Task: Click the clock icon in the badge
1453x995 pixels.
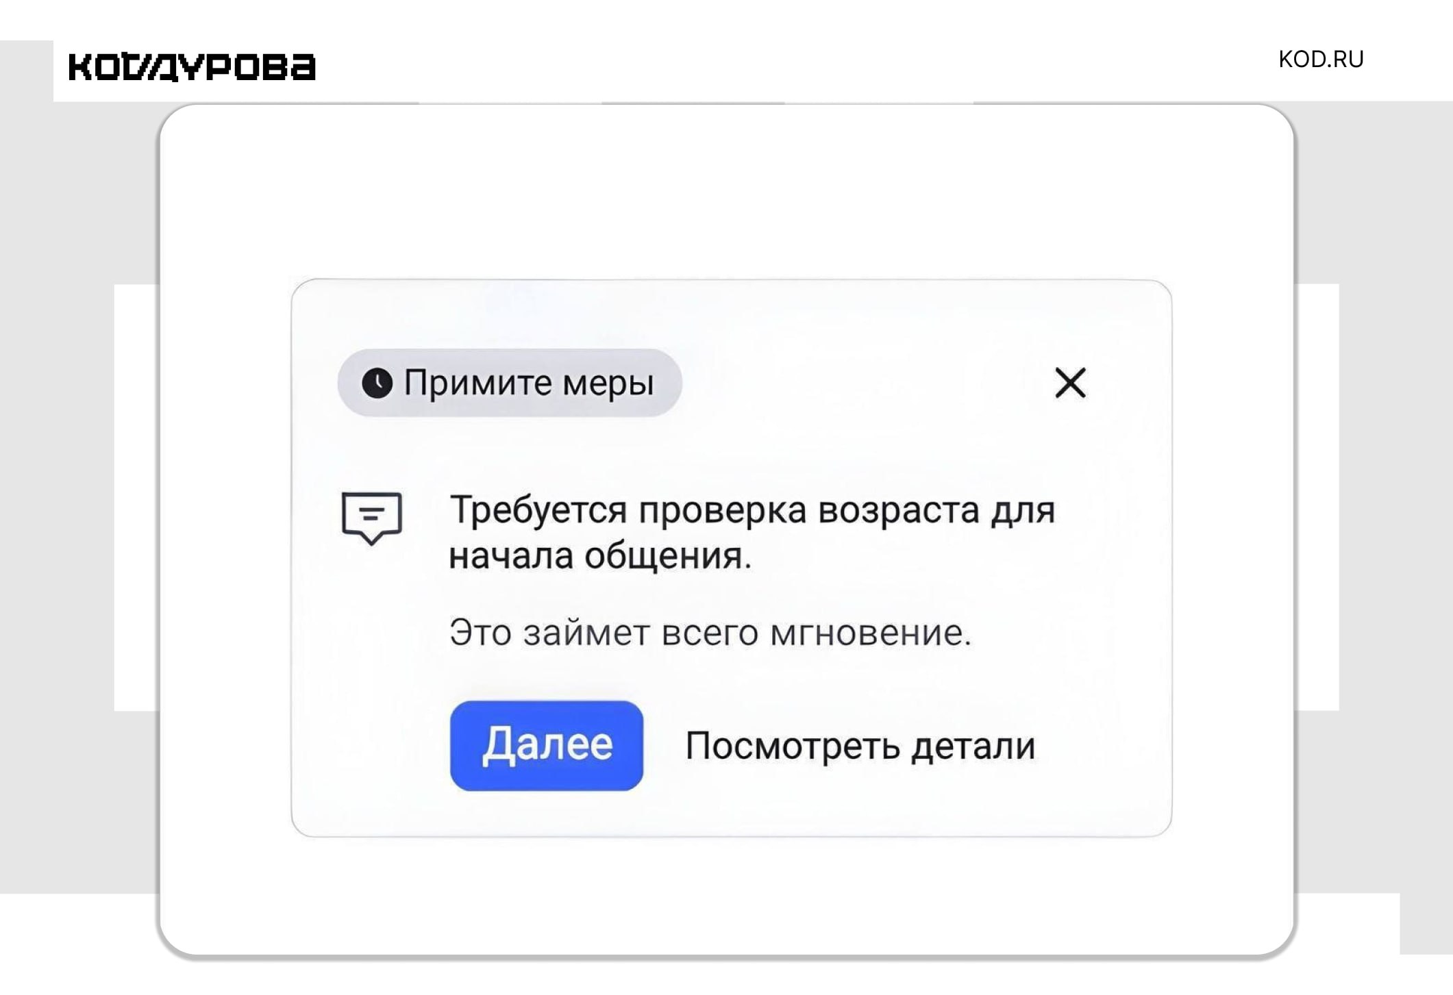Action: (x=377, y=383)
